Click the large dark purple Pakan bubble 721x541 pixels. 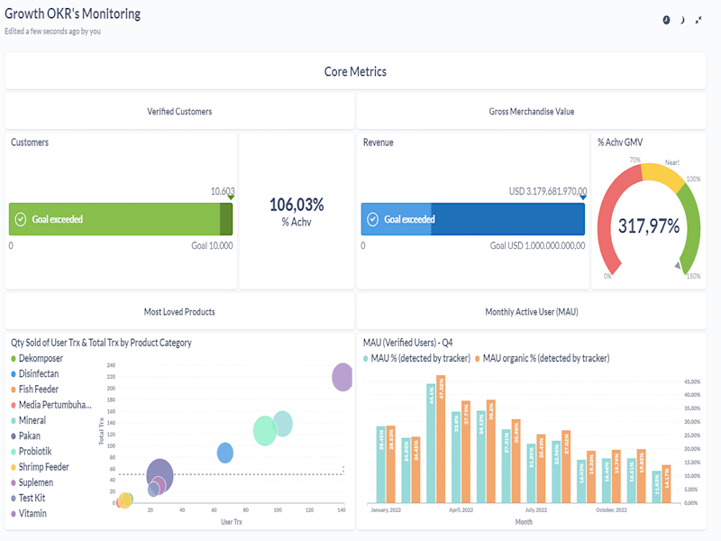tap(160, 470)
